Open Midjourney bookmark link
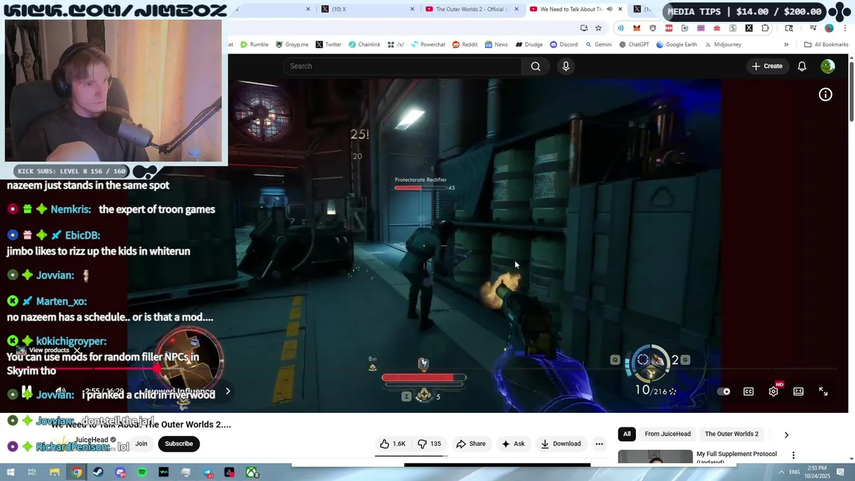This screenshot has height=481, width=855. pos(722,45)
